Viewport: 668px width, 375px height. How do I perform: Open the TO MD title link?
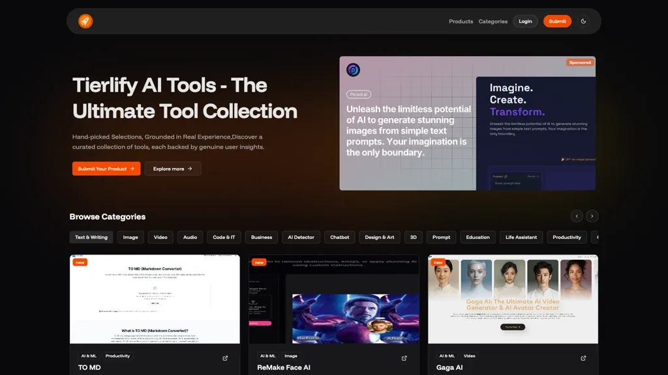[89, 367]
